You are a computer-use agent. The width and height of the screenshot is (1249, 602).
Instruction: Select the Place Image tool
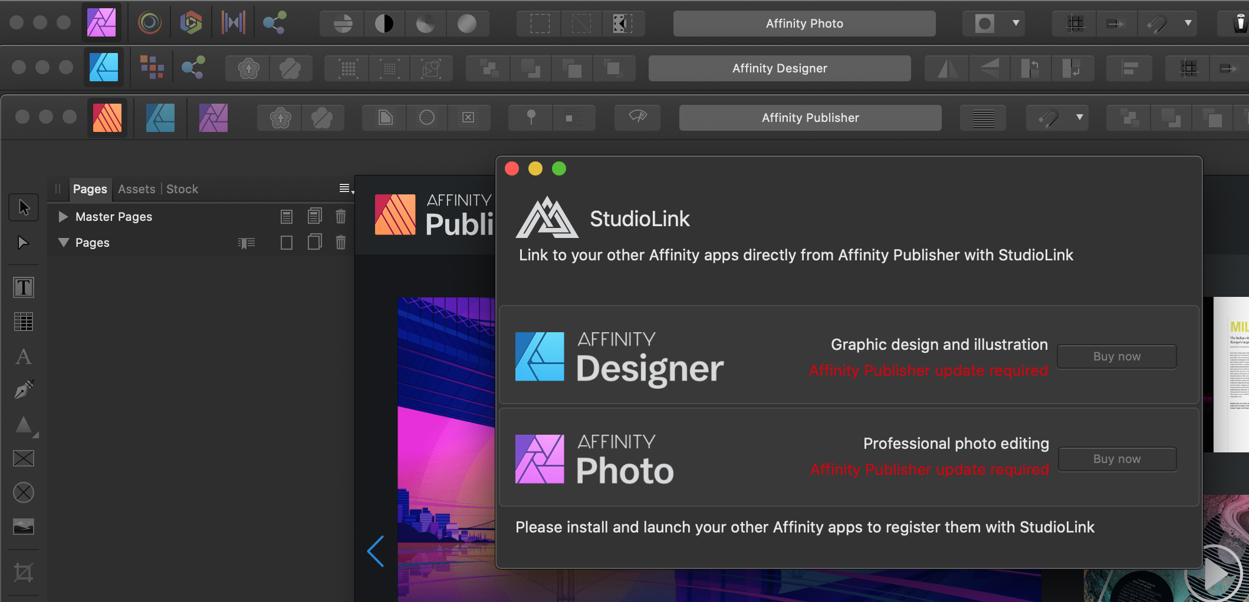(24, 526)
